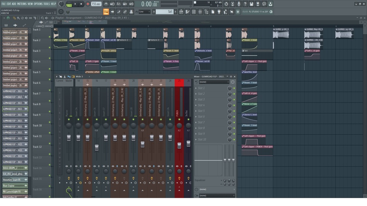Viewport: 367px width, 206px height.
Task: Toggle the PAT/SONG mode switch
Action: click(x=69, y=4)
